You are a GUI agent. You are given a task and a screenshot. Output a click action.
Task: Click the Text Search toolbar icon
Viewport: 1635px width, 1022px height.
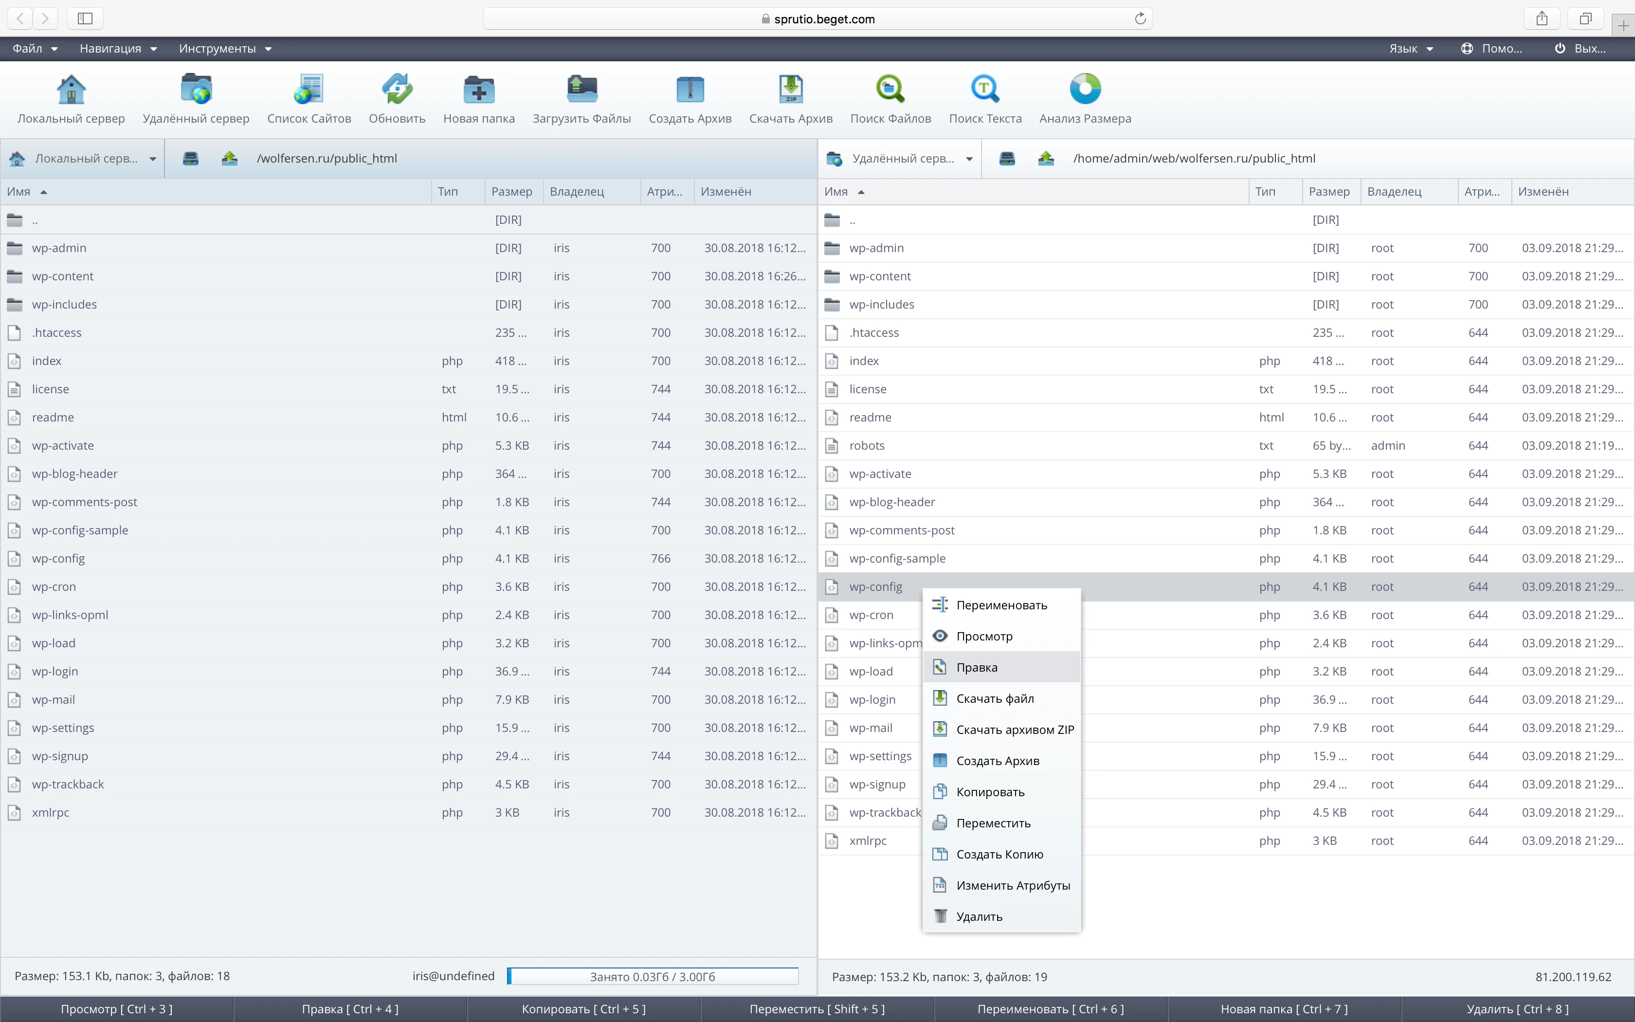pos(984,89)
